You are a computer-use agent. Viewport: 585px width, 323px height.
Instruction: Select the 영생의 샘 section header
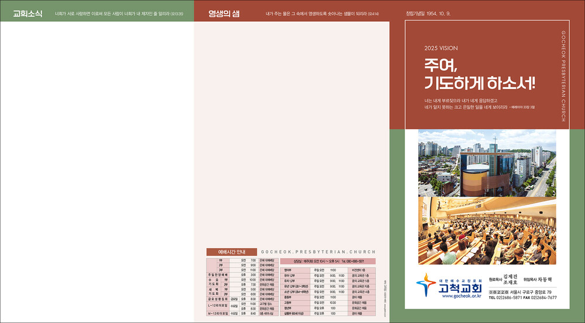[224, 14]
